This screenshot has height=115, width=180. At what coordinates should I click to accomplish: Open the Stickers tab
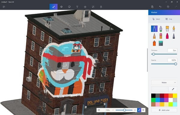tap(69, 7)
